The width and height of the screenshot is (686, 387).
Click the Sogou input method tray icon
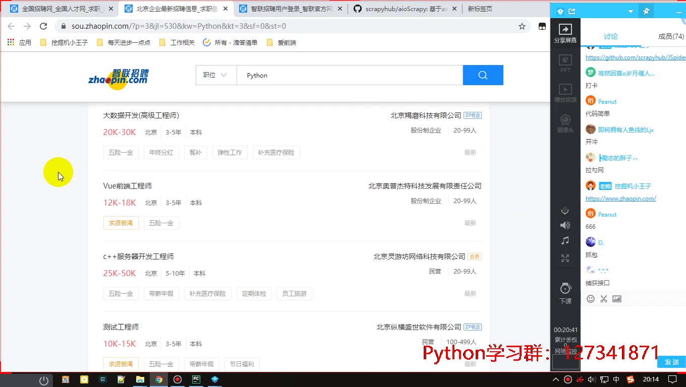(630, 379)
